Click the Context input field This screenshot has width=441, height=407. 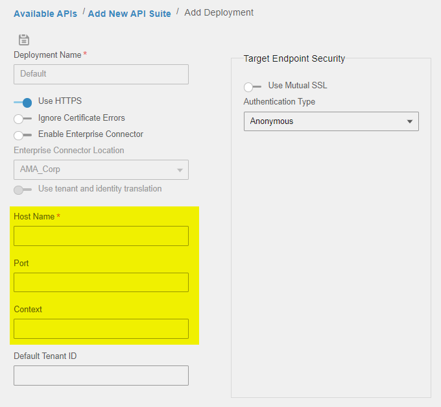(x=101, y=328)
